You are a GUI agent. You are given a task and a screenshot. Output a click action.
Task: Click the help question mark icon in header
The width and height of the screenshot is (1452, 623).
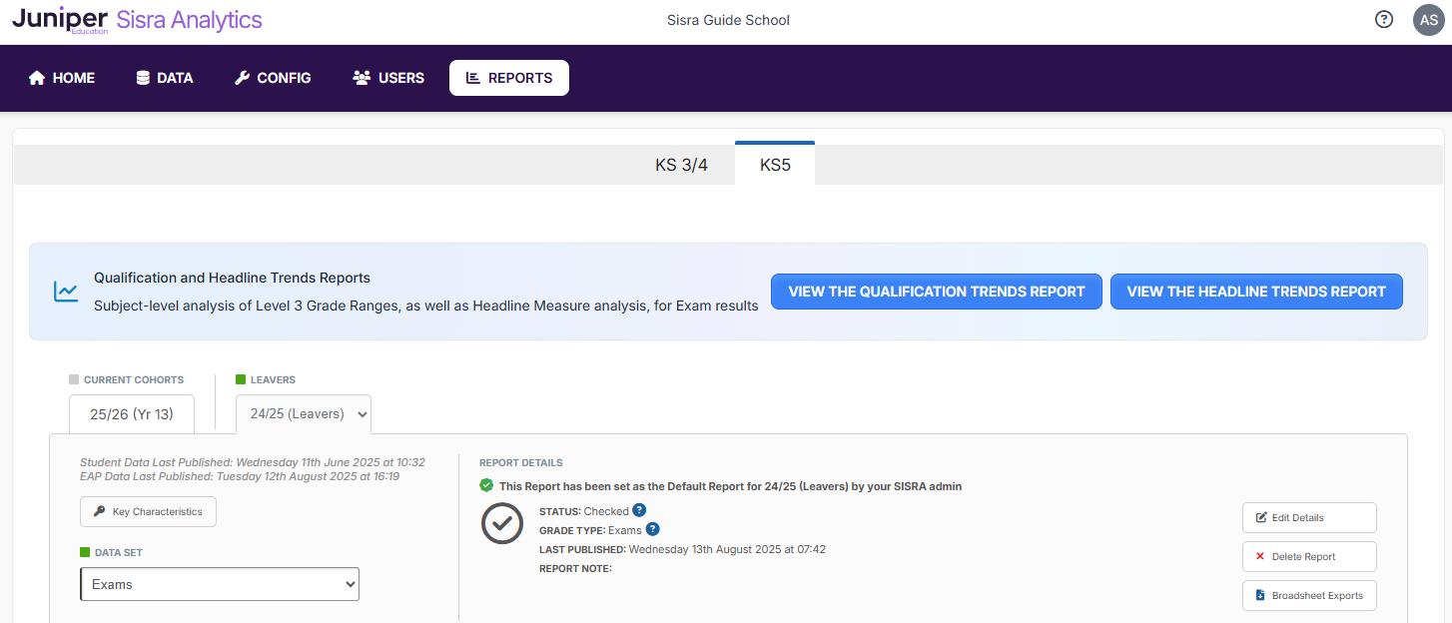pos(1383,20)
